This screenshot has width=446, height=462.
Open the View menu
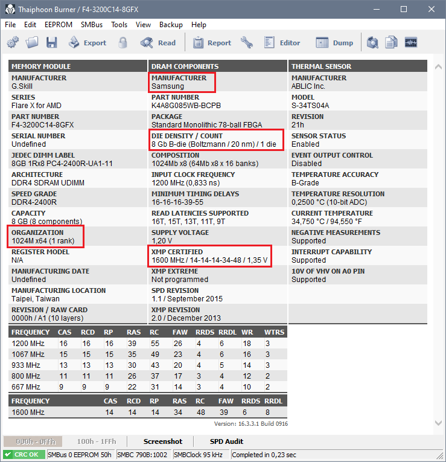coord(143,25)
